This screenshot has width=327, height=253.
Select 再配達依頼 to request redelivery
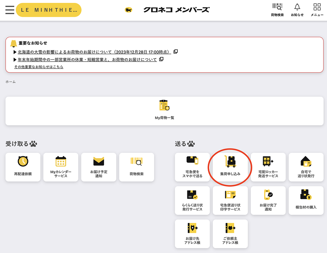(x=23, y=167)
